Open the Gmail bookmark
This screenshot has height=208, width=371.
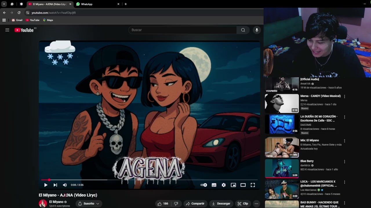17,20
